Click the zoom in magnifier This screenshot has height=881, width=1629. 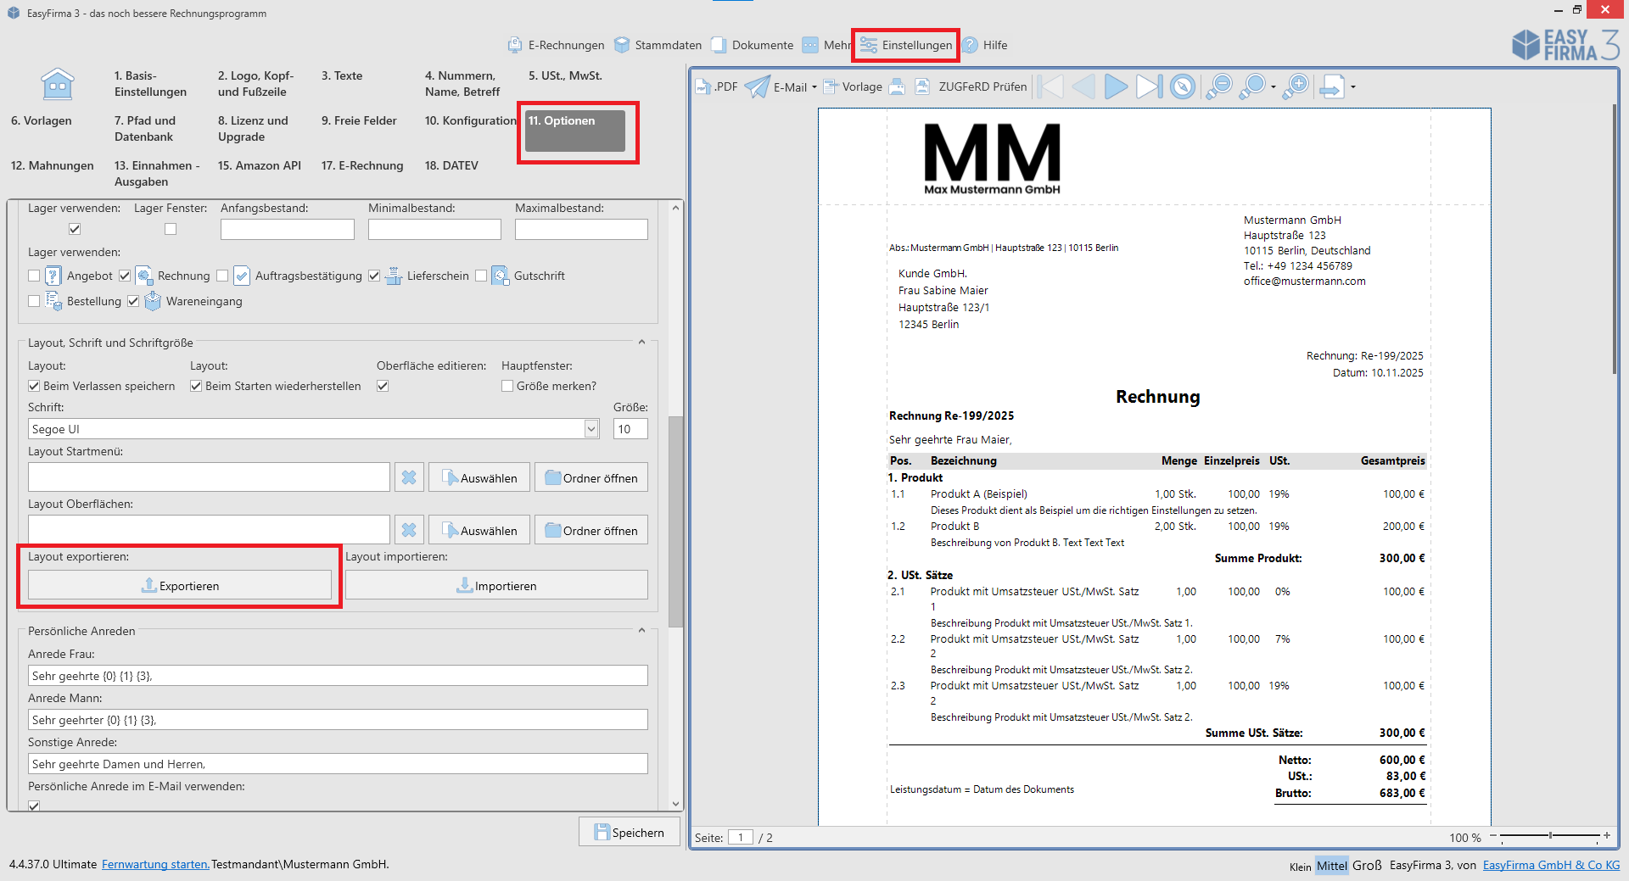(x=1296, y=86)
